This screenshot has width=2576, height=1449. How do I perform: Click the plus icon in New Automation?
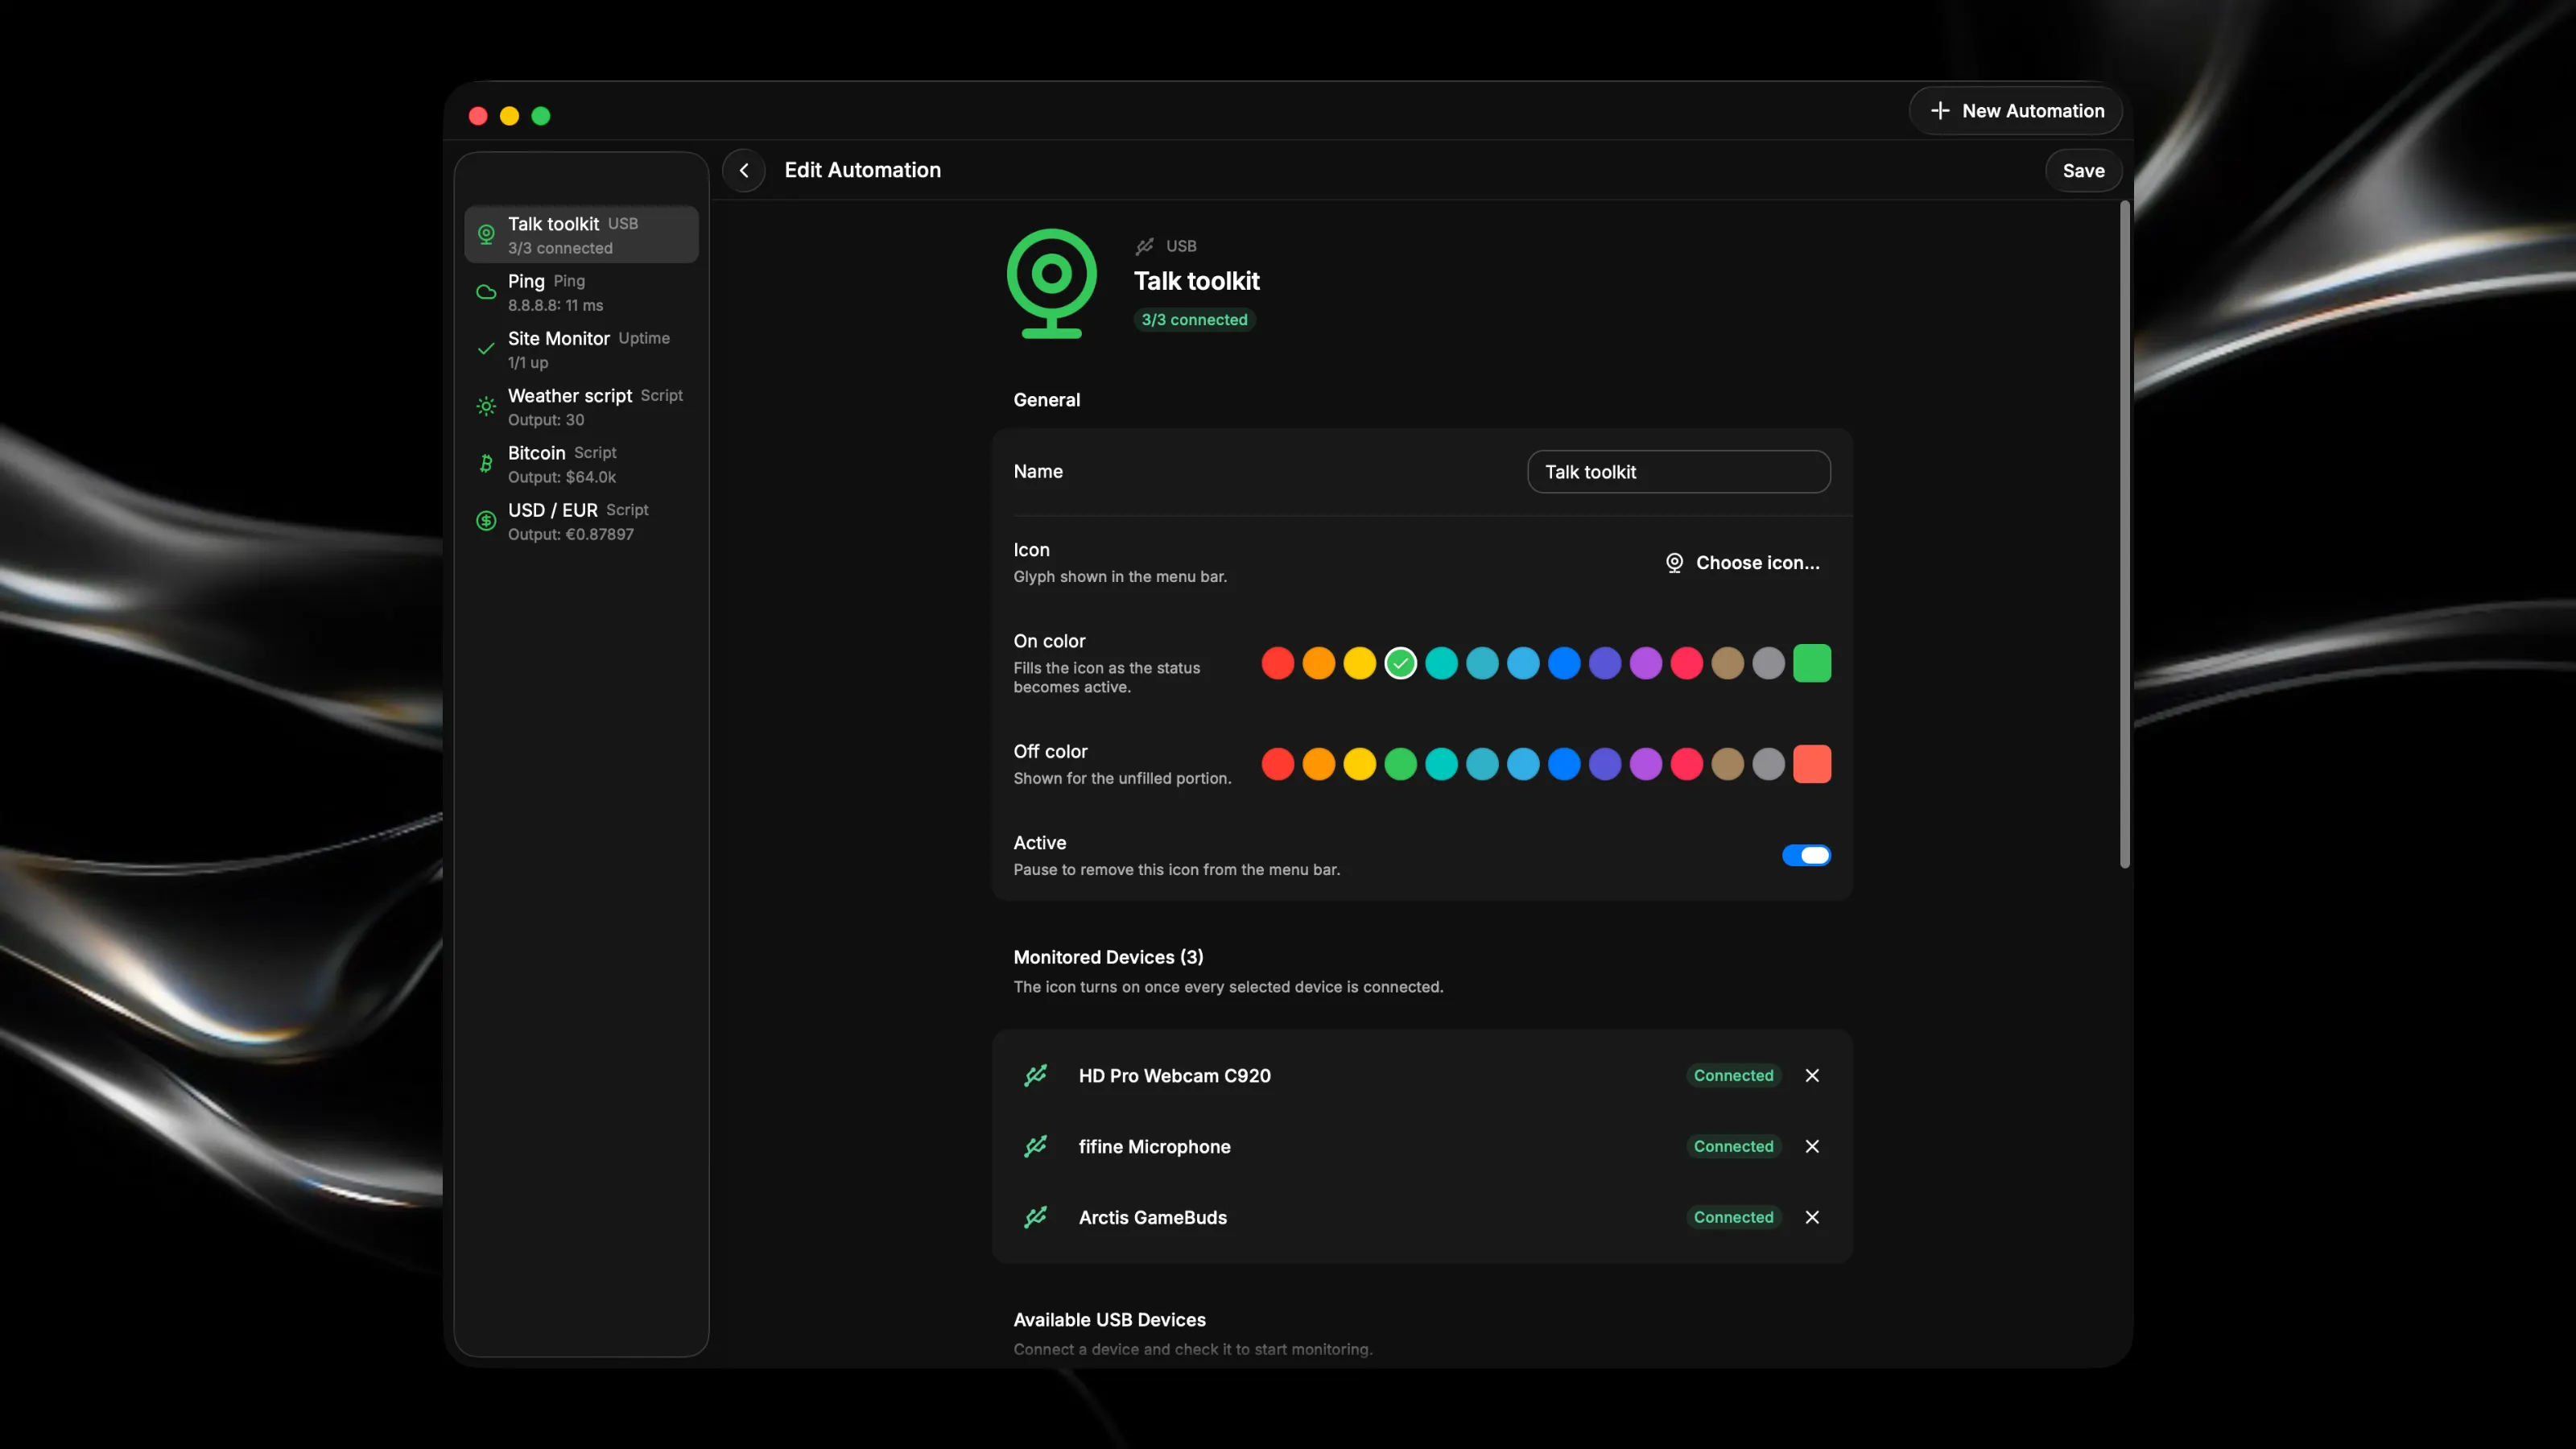[x=1940, y=111]
